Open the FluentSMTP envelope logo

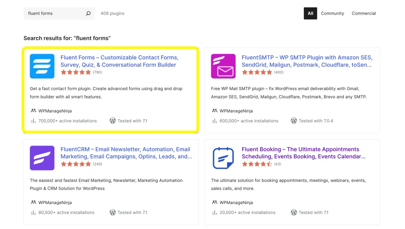tap(223, 66)
